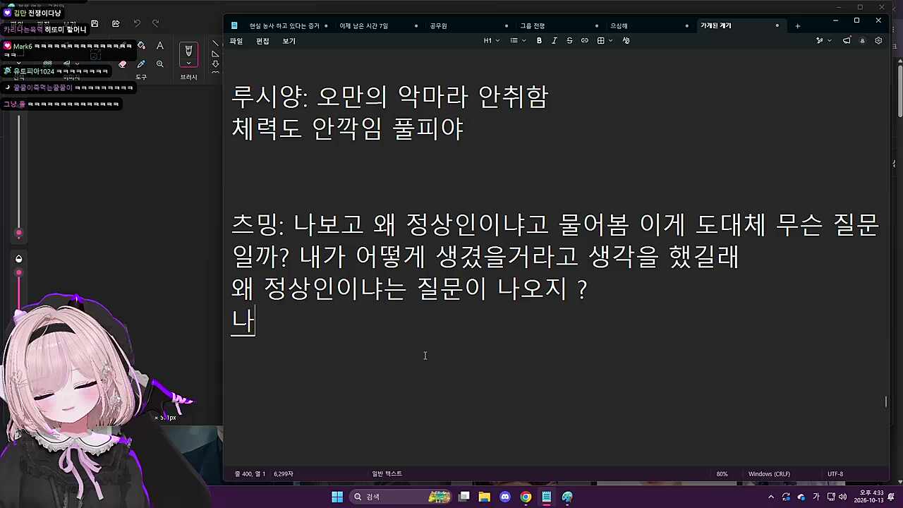
Task: Open the Windows Start menu
Action: 337,497
